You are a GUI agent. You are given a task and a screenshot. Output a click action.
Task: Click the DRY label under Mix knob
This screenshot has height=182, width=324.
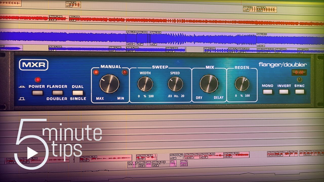click(x=199, y=98)
